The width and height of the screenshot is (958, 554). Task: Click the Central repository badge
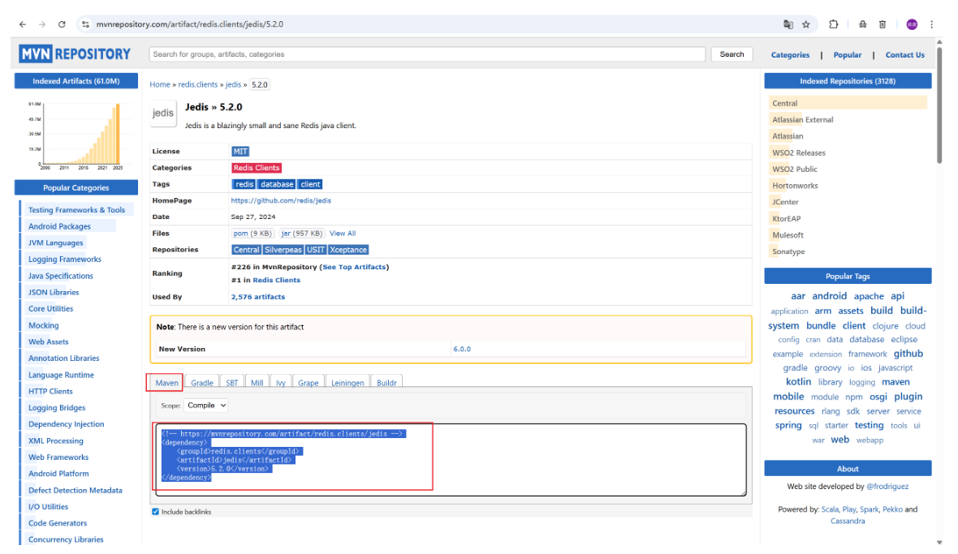click(x=246, y=250)
